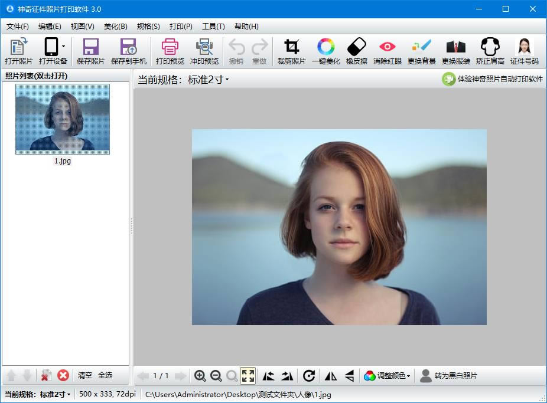Expand the 打开设备 dropdown arrow

[63, 47]
